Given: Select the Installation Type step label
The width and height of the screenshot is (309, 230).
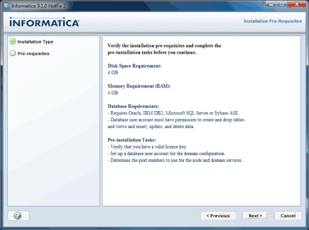Looking at the screenshot, I should pyautogui.click(x=35, y=42).
